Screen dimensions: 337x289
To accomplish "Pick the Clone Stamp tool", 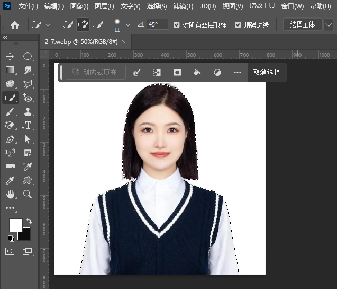I will tap(28, 112).
